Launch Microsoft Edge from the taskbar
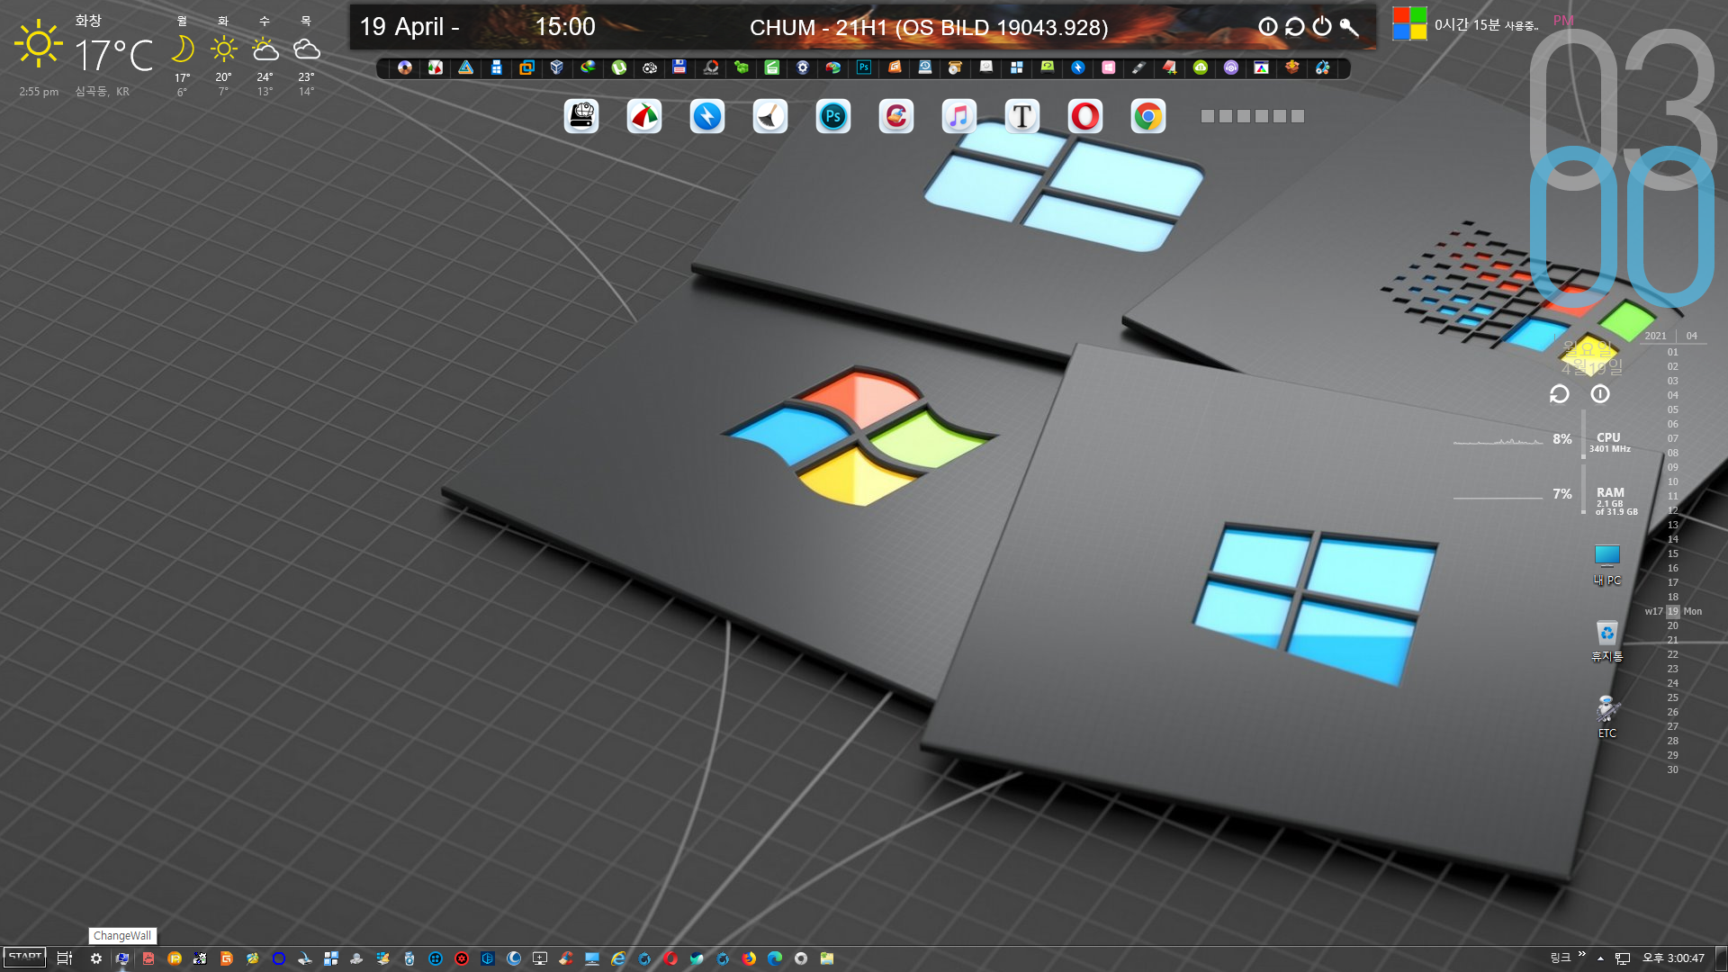The image size is (1728, 972). coord(775,958)
